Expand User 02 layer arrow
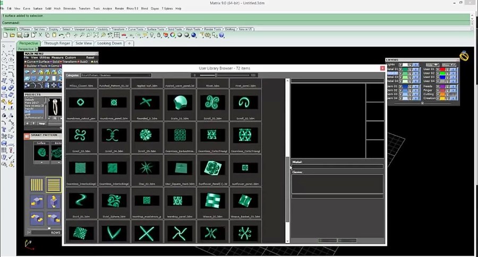 click(438, 73)
